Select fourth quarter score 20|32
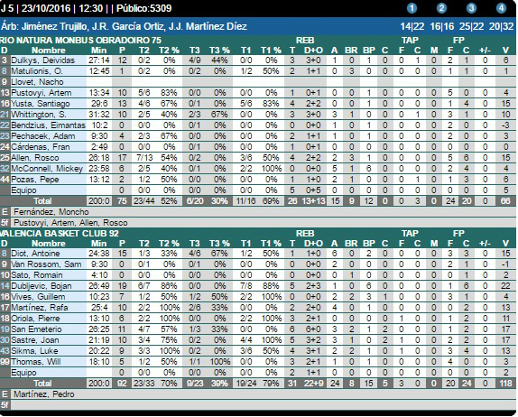The width and height of the screenshot is (518, 417). 502,26
